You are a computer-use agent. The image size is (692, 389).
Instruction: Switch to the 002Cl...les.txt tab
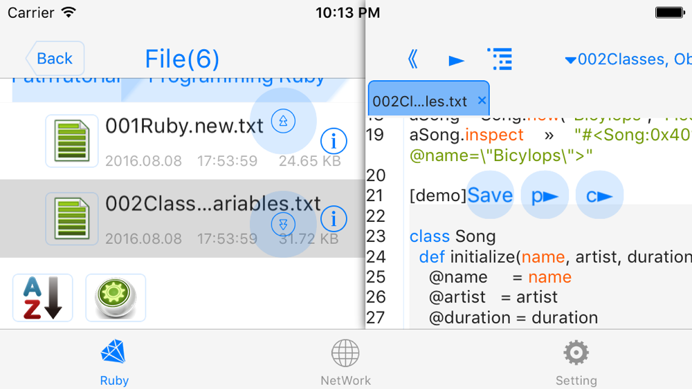tap(419, 102)
